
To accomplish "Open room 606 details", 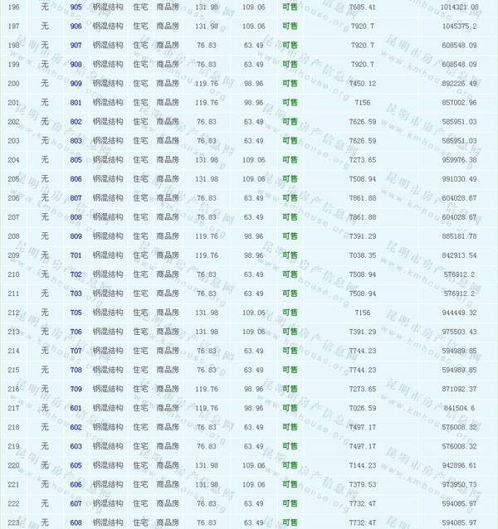I will (x=76, y=484).
